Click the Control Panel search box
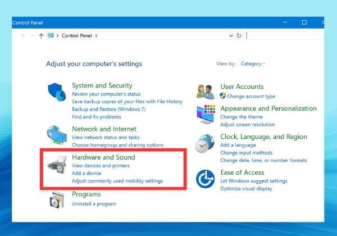The image size is (337, 236). [x=285, y=35]
